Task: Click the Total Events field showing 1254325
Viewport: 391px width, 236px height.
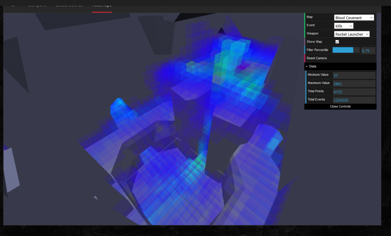Action: click(x=353, y=100)
